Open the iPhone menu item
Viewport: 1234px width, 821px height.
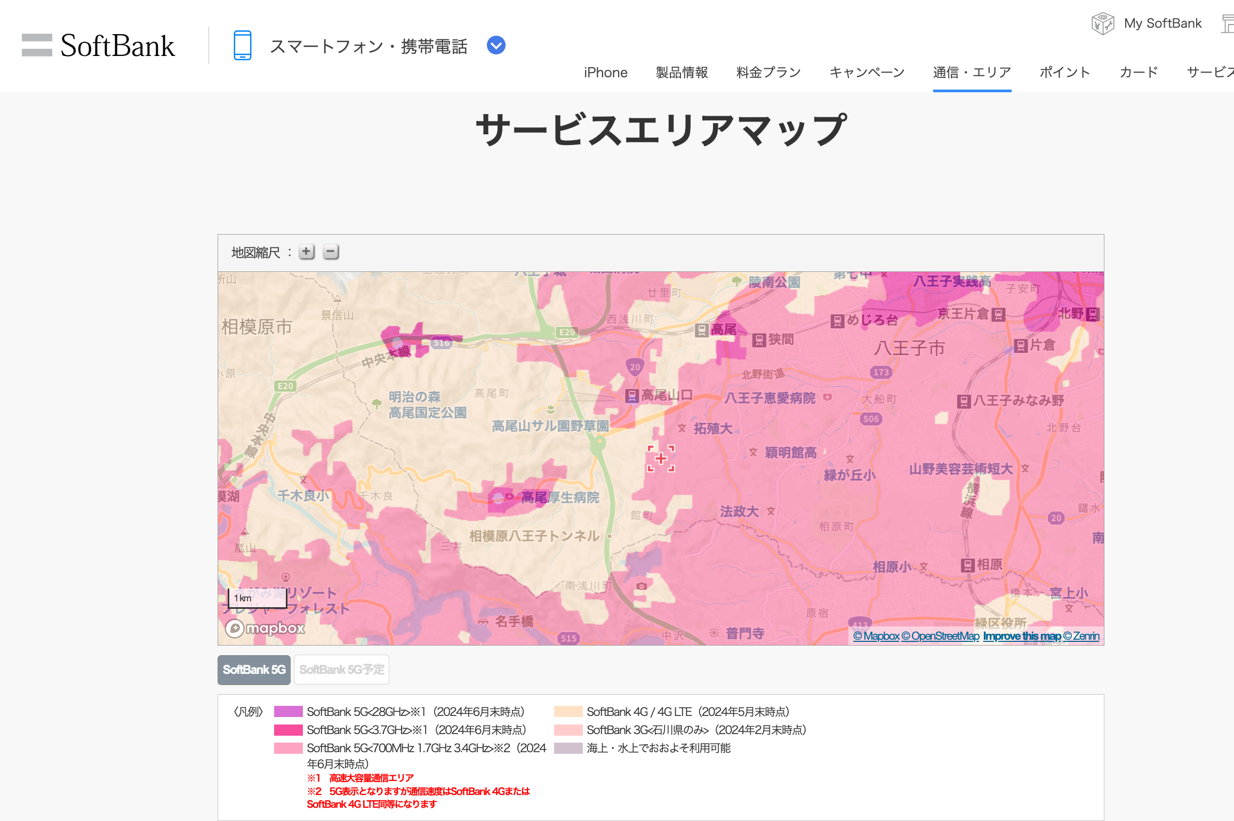[x=605, y=73]
